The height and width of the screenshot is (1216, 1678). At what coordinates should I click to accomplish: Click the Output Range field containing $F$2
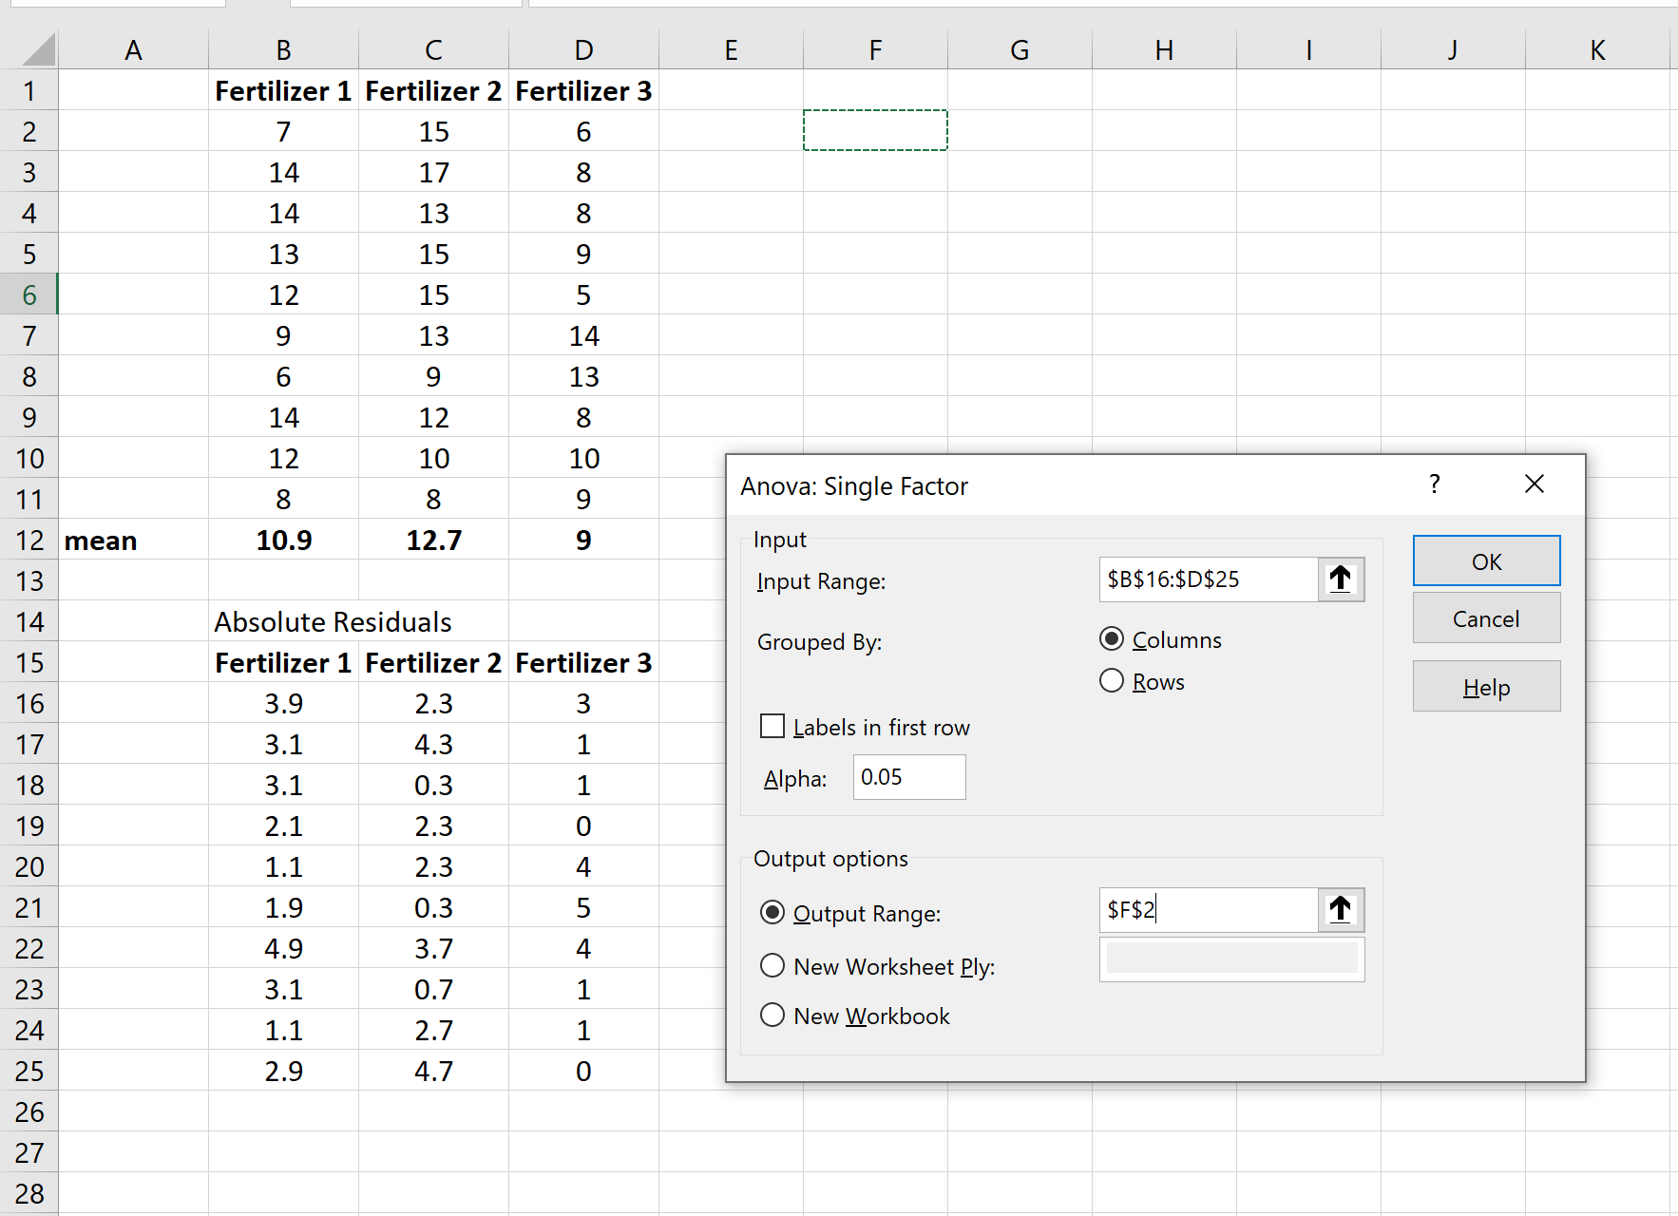pos(1209,910)
